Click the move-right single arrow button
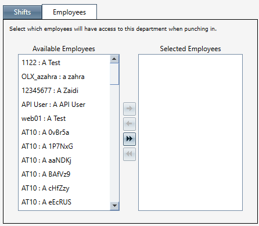The image size is (259, 226). [x=129, y=109]
